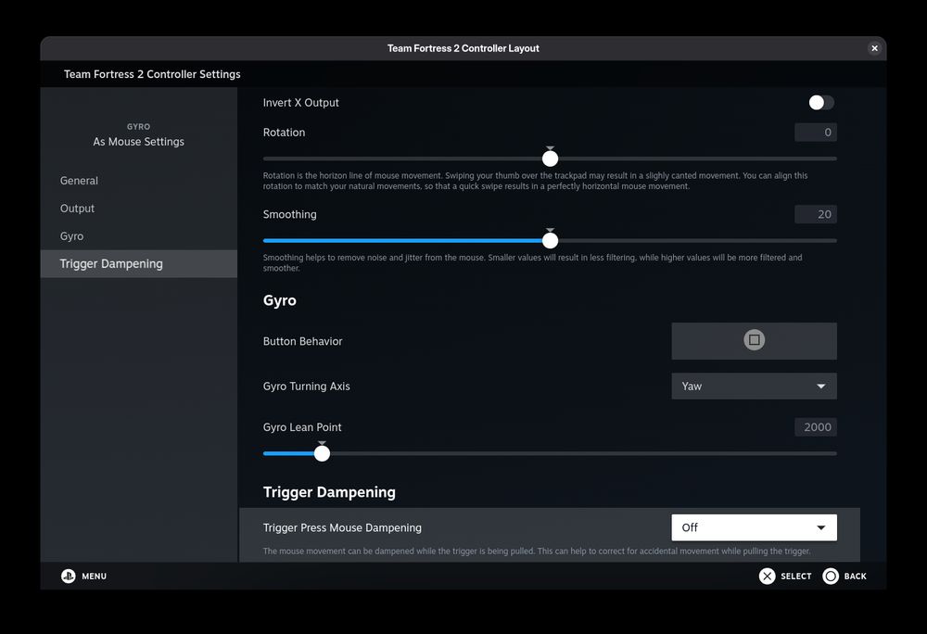
Task: Open the Gyro sidebar section
Action: (x=73, y=235)
